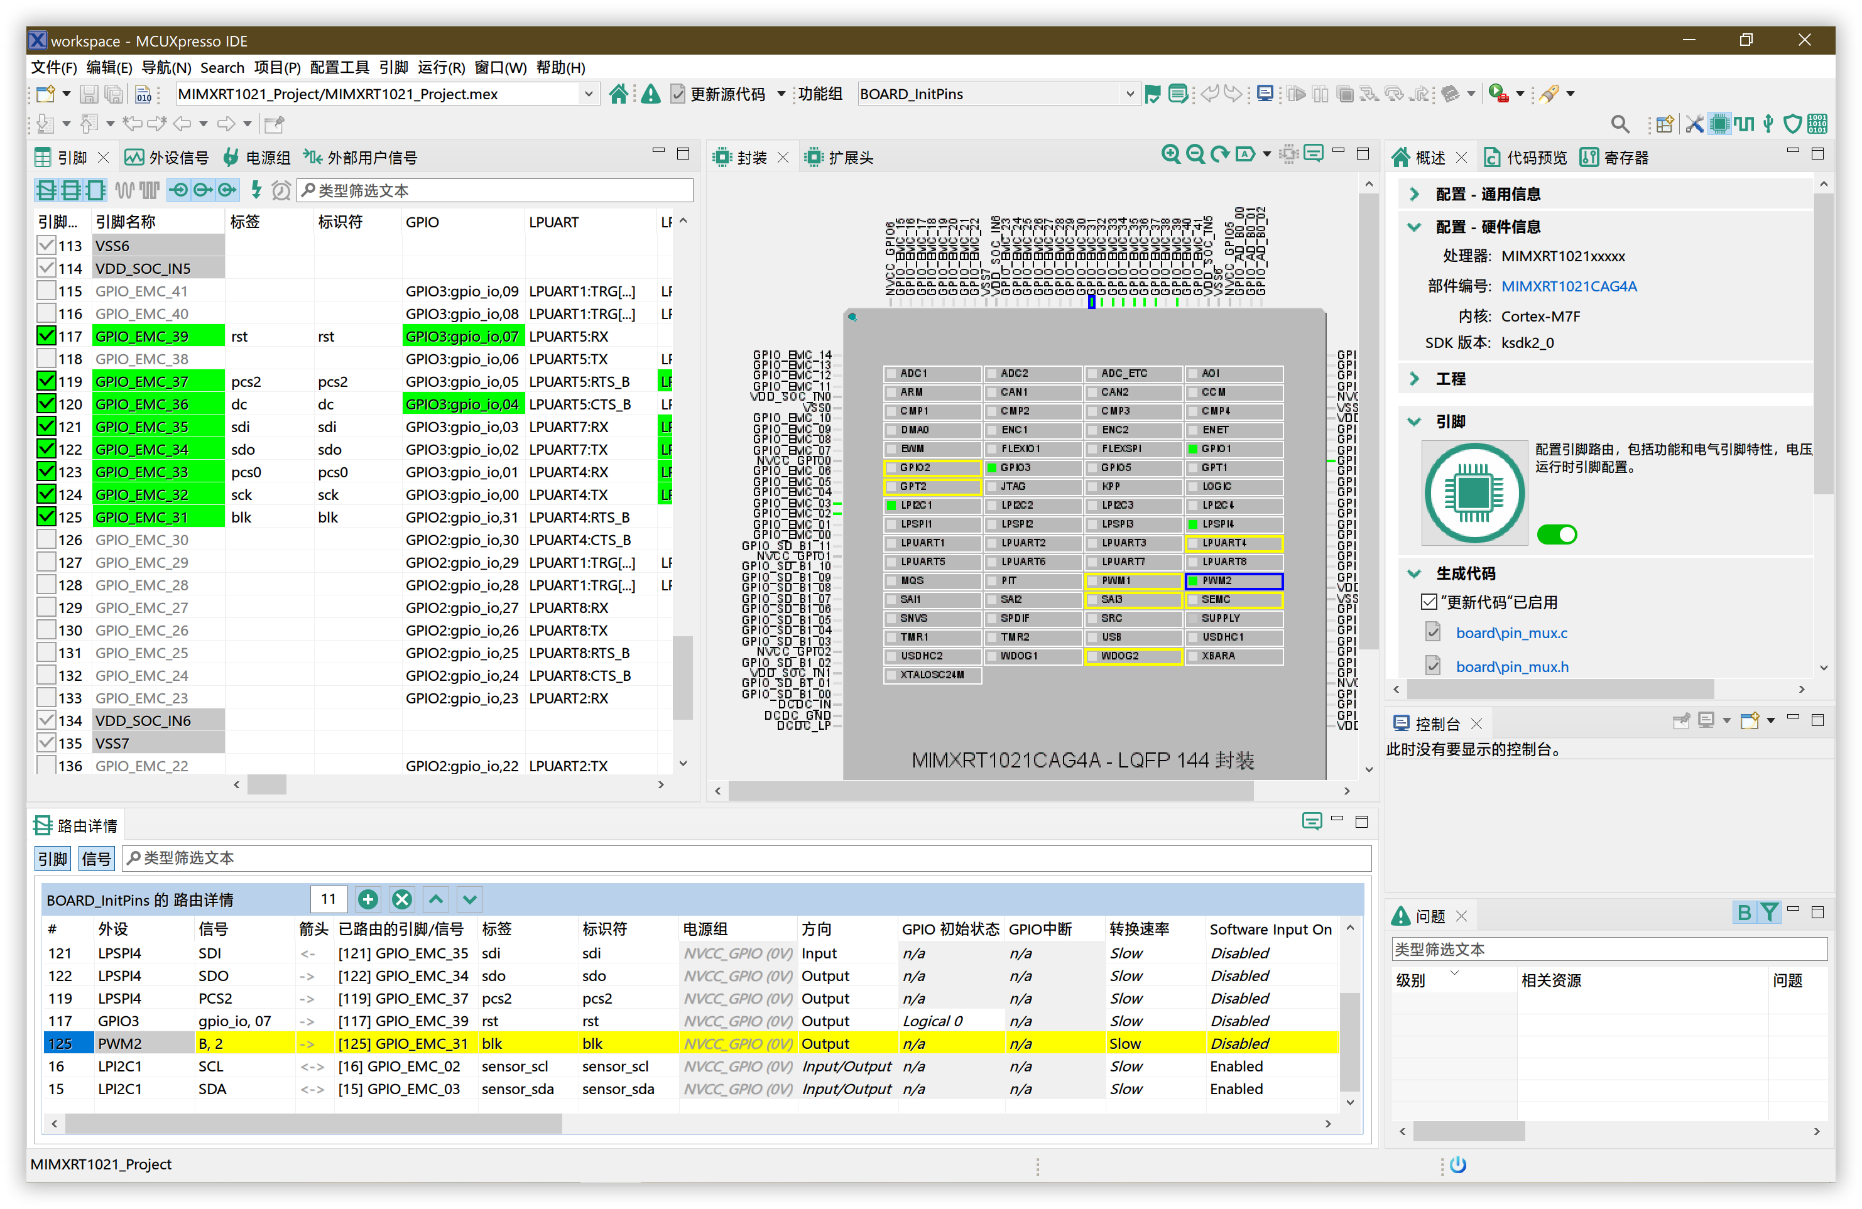Rotate the package view
The width and height of the screenshot is (1862, 1209).
click(1219, 154)
